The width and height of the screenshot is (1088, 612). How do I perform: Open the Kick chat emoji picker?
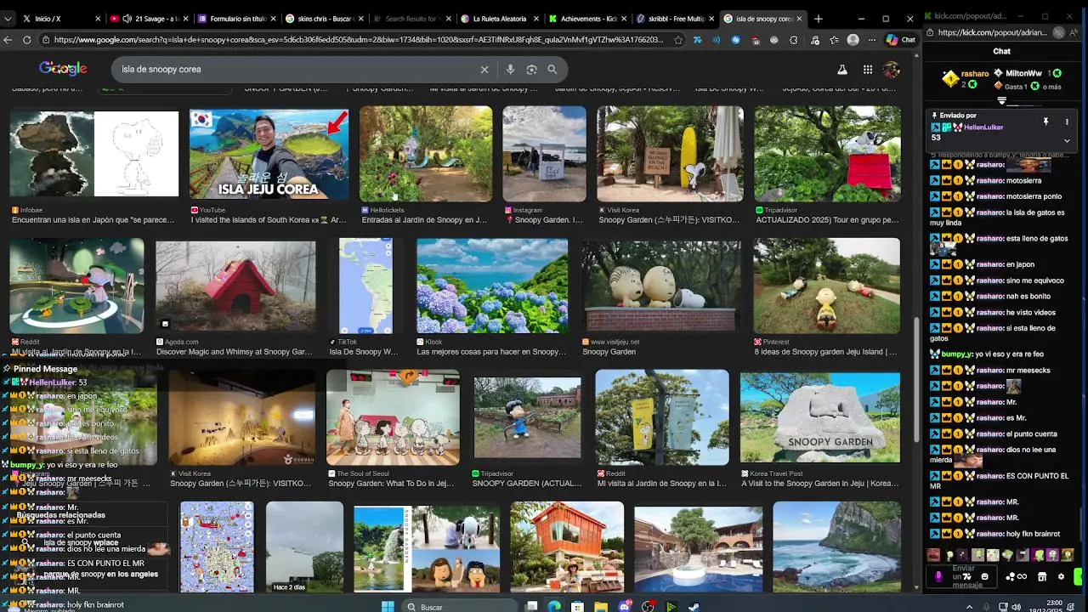[x=984, y=576]
